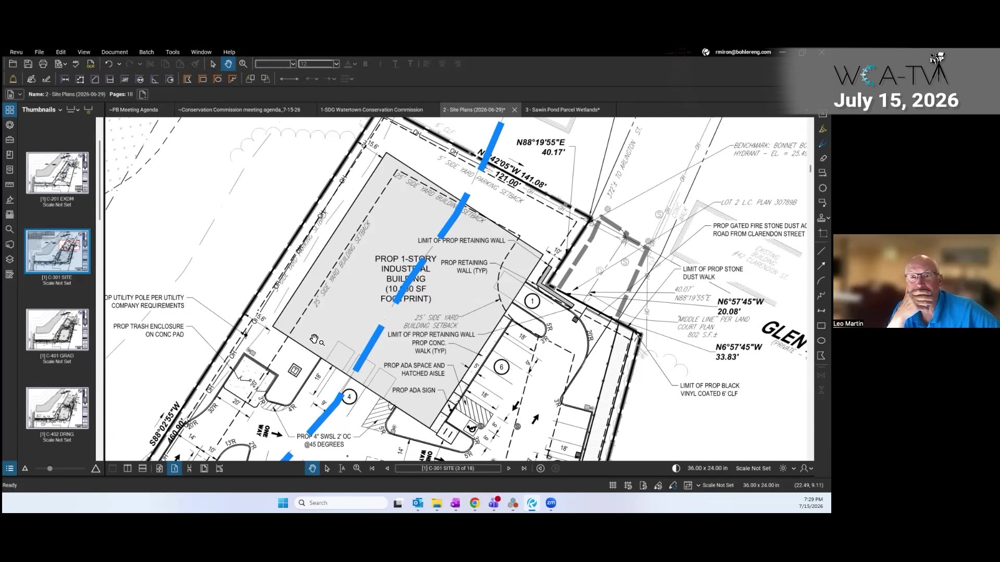This screenshot has height=562, width=1000.
Task: Switch to Sawin Pond Parcel Wetlands tab
Action: tap(562, 110)
